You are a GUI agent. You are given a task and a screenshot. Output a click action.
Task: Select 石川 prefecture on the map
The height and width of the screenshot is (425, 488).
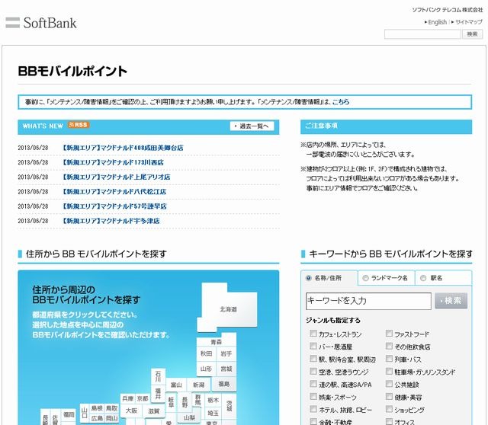(158, 376)
